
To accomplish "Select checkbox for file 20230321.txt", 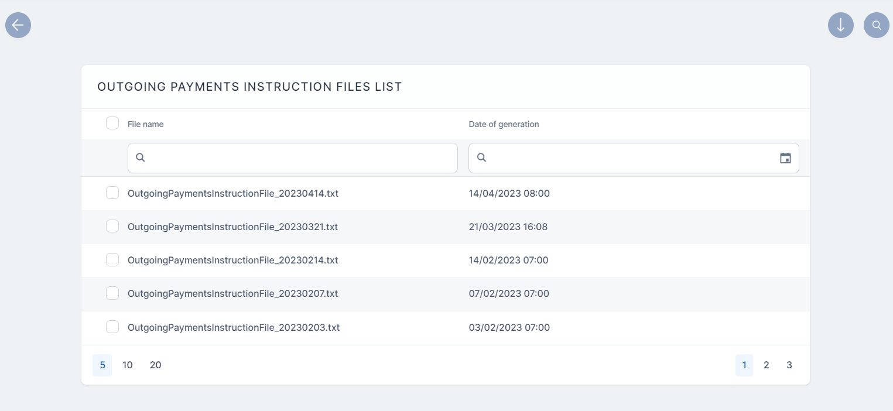I will [x=112, y=226].
